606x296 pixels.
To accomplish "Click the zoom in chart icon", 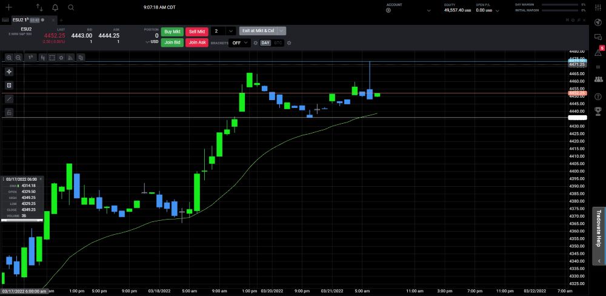I will [9, 58].
